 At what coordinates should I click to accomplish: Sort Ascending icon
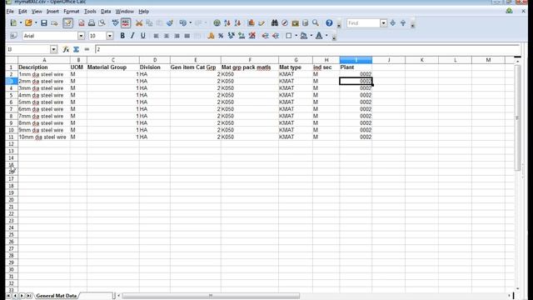click(x=227, y=23)
